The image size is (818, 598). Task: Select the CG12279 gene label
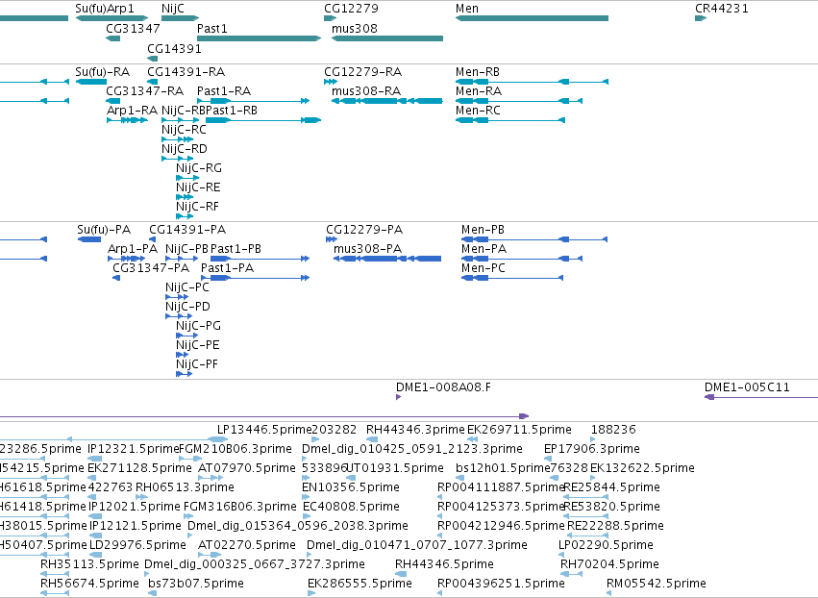pos(351,9)
